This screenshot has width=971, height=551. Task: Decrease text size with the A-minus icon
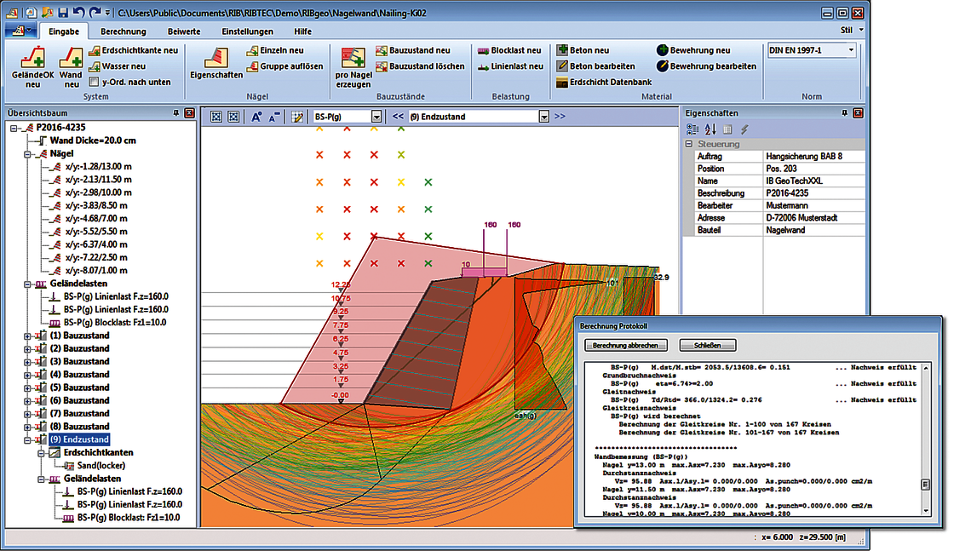(x=274, y=117)
